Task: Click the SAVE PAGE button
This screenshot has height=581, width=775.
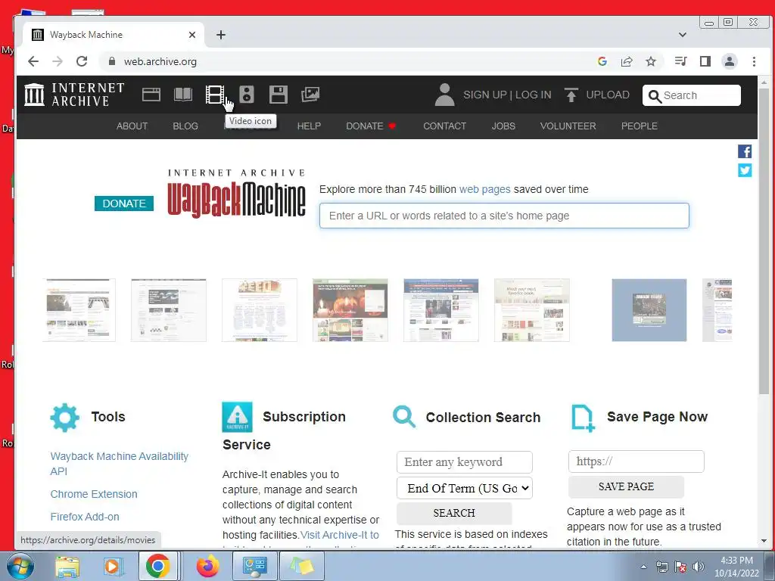Action: tap(626, 486)
